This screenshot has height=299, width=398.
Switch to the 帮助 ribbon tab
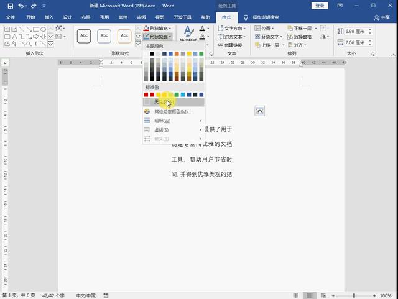tap(205, 17)
